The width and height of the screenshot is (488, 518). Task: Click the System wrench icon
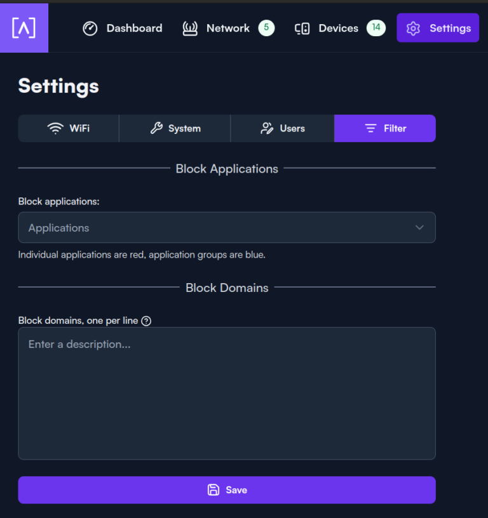click(x=156, y=128)
